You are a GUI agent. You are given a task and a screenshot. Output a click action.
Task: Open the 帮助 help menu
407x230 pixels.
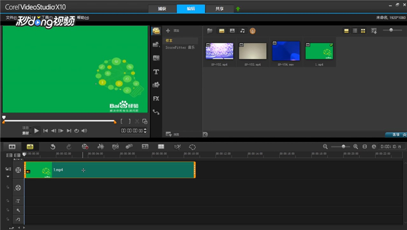click(83, 18)
